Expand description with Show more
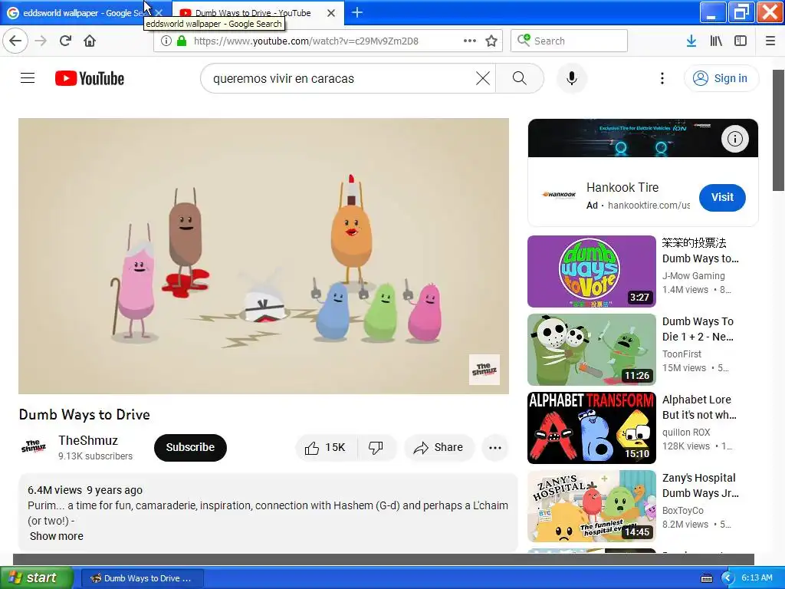This screenshot has height=589, width=785. tap(57, 536)
